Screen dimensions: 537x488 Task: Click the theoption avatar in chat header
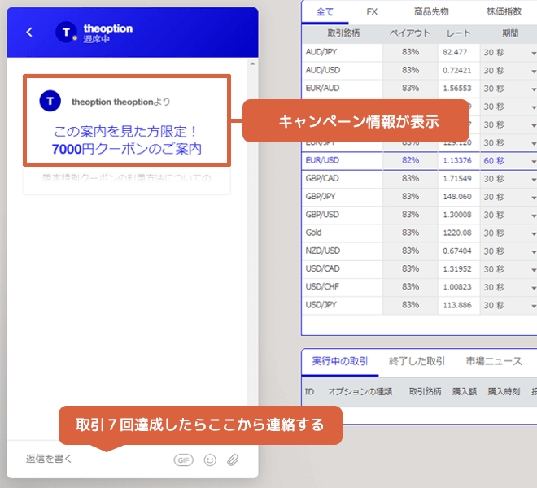click(x=66, y=33)
